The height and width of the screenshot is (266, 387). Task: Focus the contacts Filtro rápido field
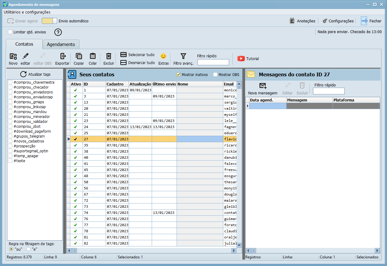213,62
